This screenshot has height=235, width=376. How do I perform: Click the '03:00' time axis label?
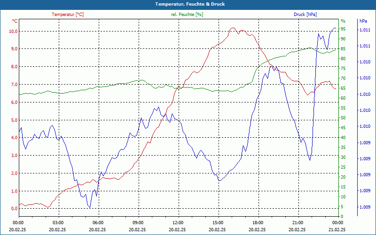coord(57,222)
